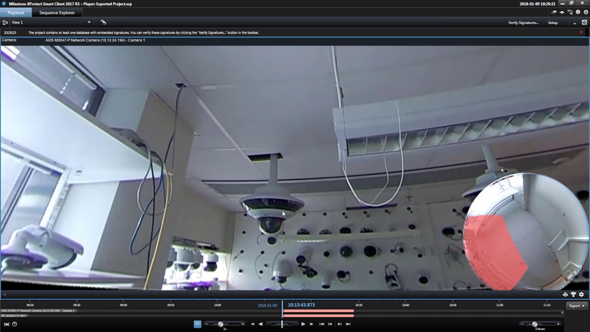Step to the next frame
Viewport: 590px width, 332px height.
(x=312, y=324)
